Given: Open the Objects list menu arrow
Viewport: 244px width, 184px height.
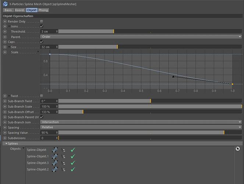Looking at the screenshot, I should (23, 148).
